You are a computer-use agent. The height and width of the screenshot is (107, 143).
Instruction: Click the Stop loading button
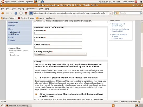[21, 13]
